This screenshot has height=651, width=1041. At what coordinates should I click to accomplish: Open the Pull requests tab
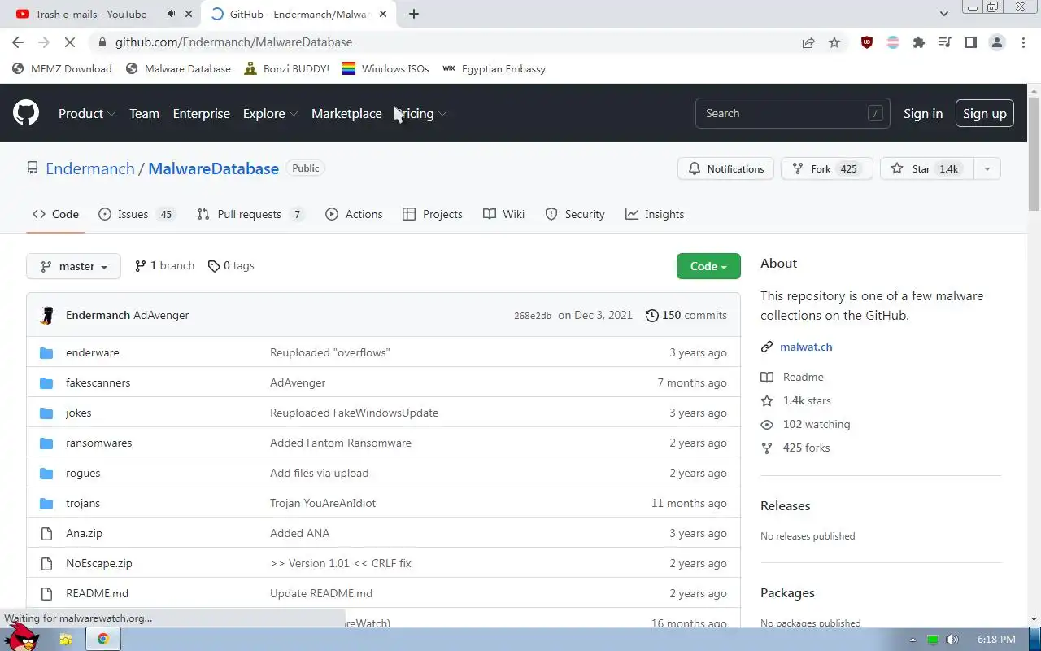[250, 214]
